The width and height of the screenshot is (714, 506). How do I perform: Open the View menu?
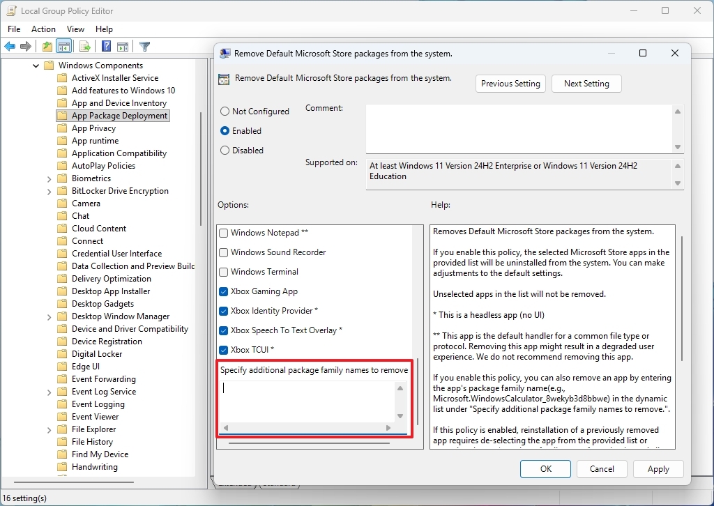[x=75, y=29]
